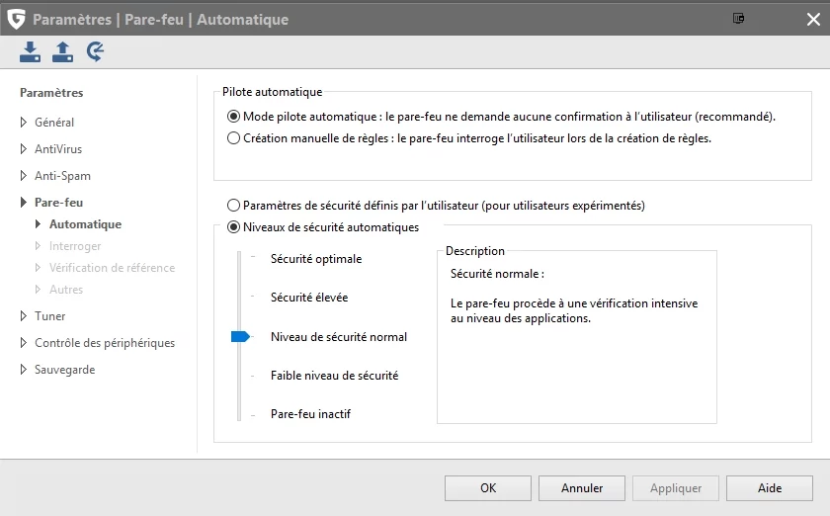Select Mode pilote automatique radio button
Viewport: 830px width, 516px height.
click(233, 117)
